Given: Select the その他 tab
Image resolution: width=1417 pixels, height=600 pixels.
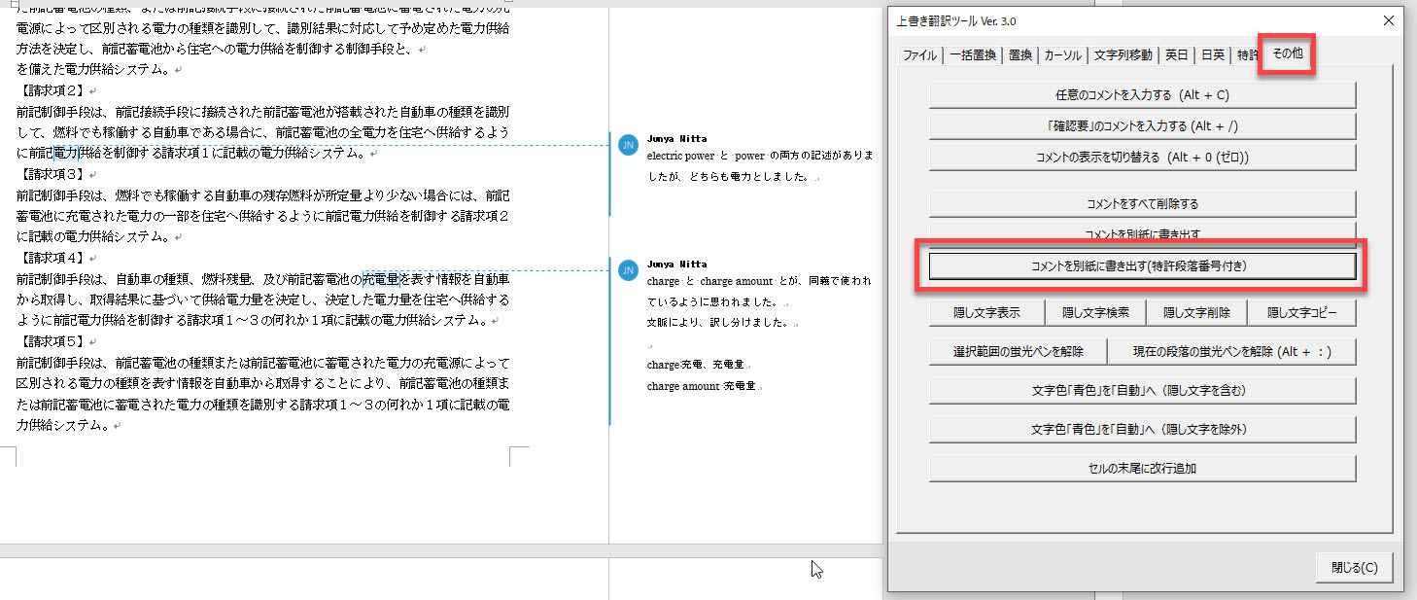Looking at the screenshot, I should pos(1287,54).
